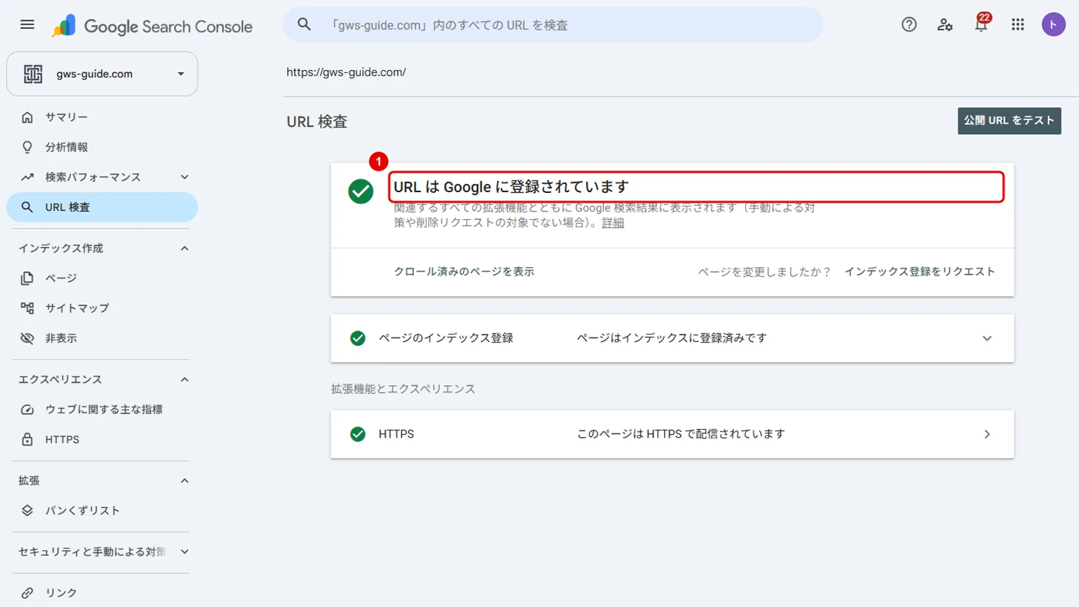
Task: Click the https://gws-guide.com/ URL text
Action: coord(346,72)
